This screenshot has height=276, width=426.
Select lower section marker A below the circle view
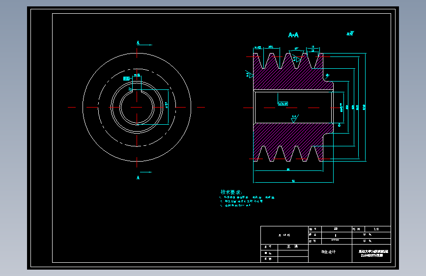pos(138,177)
